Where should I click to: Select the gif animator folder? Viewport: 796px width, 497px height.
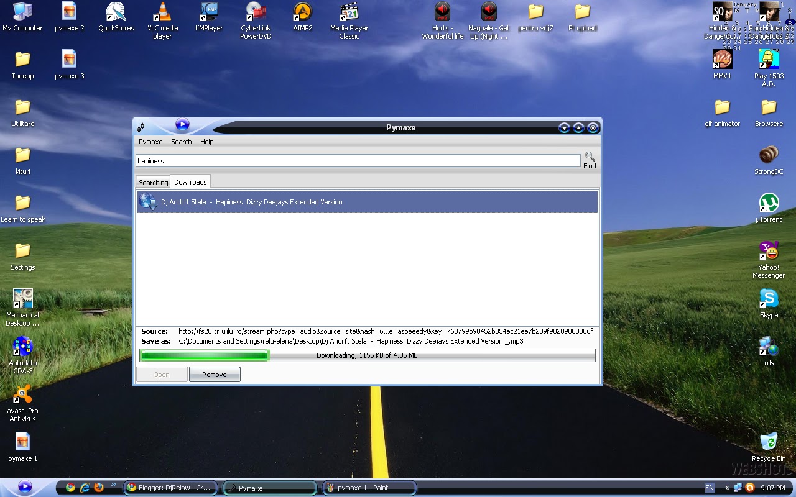pyautogui.click(x=723, y=112)
